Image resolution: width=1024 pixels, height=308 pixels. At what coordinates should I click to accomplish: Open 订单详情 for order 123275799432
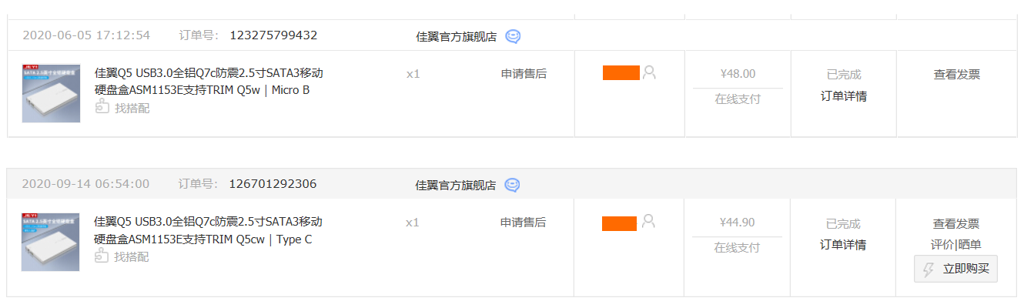point(844,96)
